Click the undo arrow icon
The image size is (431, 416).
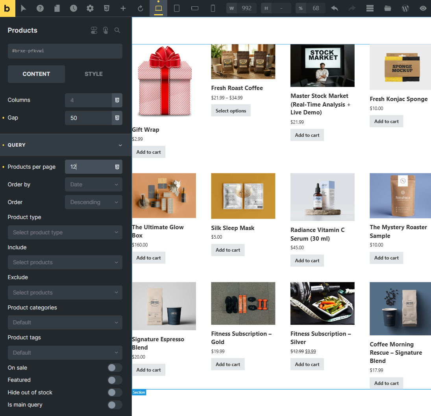click(335, 8)
